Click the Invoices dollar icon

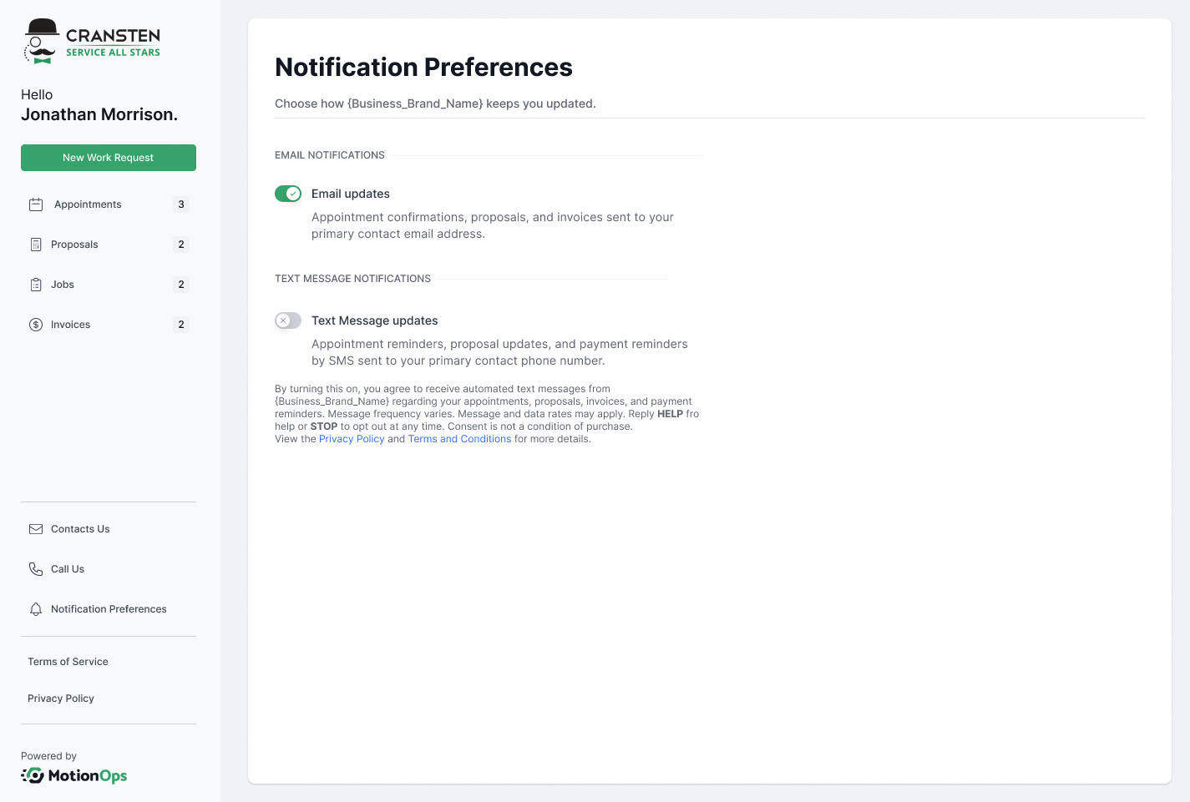36,325
